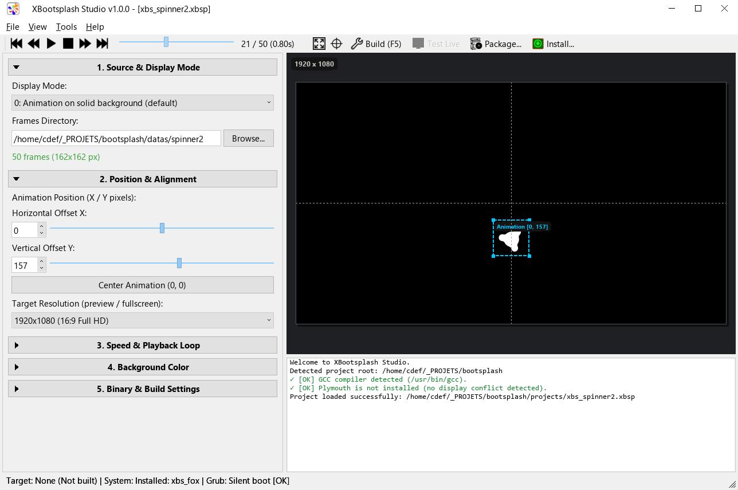Open the Help menu
Image resolution: width=738 pixels, height=490 pixels.
(x=95, y=27)
